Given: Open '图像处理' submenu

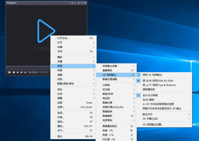Looking at the screenshot, I should tap(116, 103).
